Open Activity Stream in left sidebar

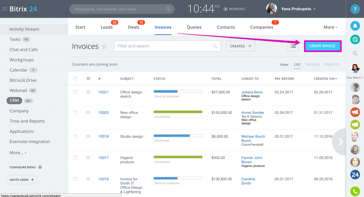click(24, 29)
